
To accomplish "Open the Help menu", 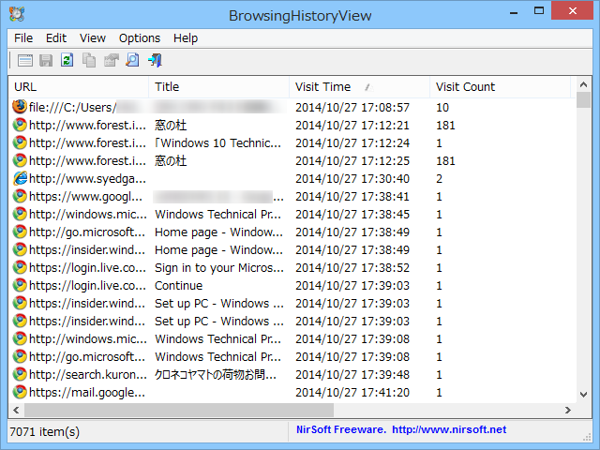I will [186, 38].
